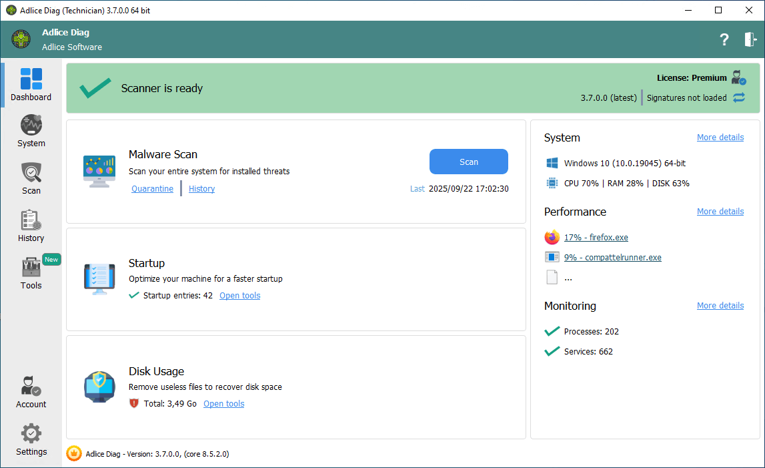Click the help question mark icon
This screenshot has width=765, height=468.
pos(724,39)
